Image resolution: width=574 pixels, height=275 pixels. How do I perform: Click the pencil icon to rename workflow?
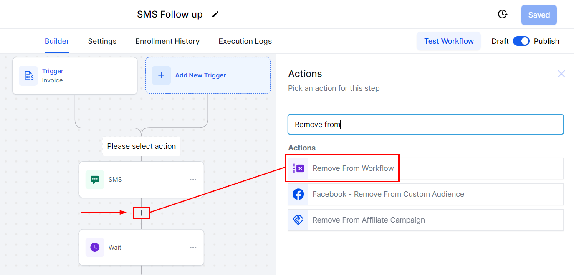(x=215, y=15)
